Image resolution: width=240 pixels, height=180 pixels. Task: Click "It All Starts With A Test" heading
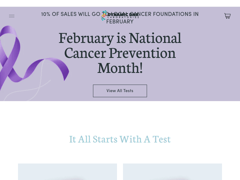(120, 139)
